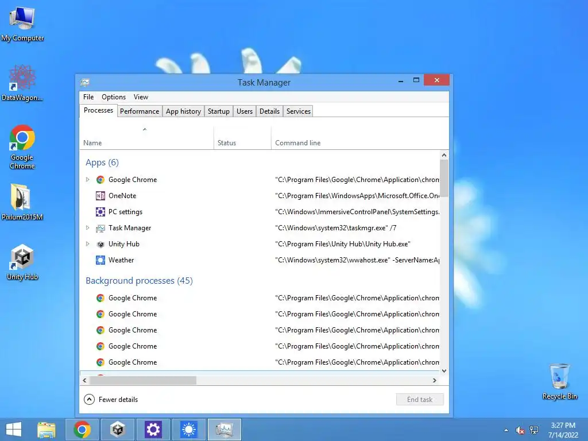Open the View menu

pos(141,96)
